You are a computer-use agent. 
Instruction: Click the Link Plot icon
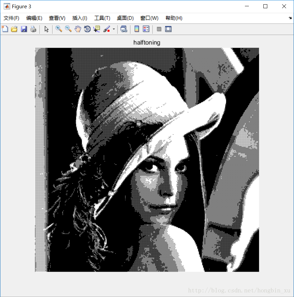pyautogui.click(x=124, y=29)
